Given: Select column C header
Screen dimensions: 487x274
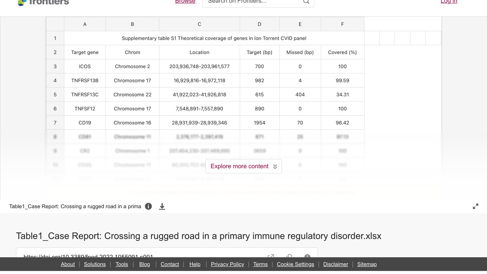Looking at the screenshot, I should point(199,24).
